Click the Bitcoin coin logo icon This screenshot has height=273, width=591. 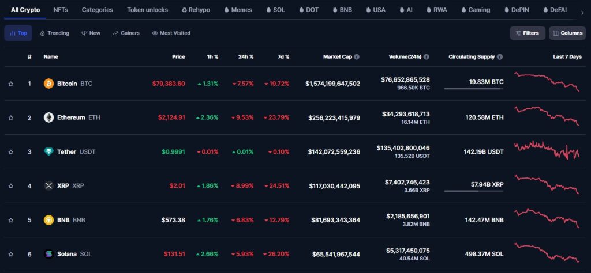(x=48, y=84)
